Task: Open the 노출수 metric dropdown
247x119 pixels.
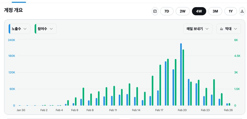Action: (x=19, y=29)
